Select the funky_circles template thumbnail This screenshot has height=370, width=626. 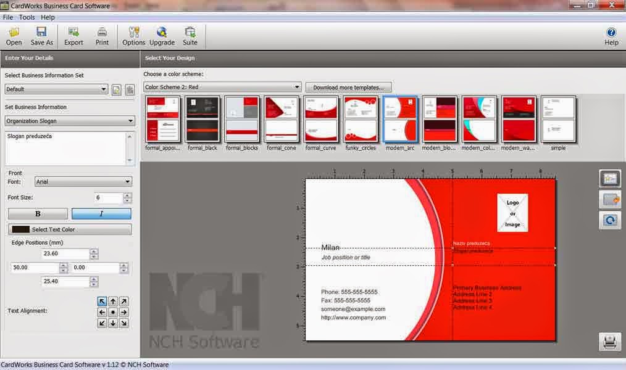click(361, 119)
